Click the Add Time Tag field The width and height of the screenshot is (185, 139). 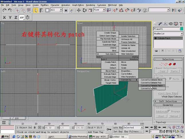(95, 132)
